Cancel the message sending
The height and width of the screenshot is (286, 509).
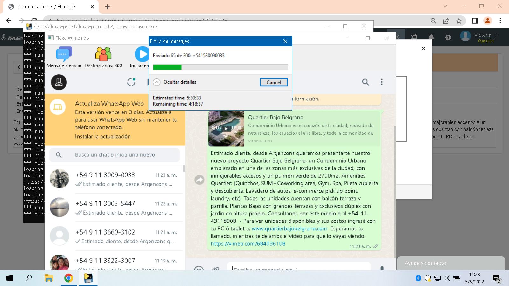tap(274, 82)
